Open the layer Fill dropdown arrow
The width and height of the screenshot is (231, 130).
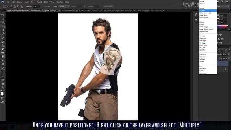point(229,58)
